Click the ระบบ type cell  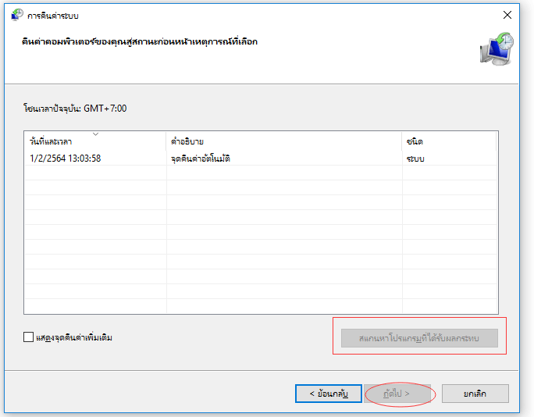[x=415, y=159]
